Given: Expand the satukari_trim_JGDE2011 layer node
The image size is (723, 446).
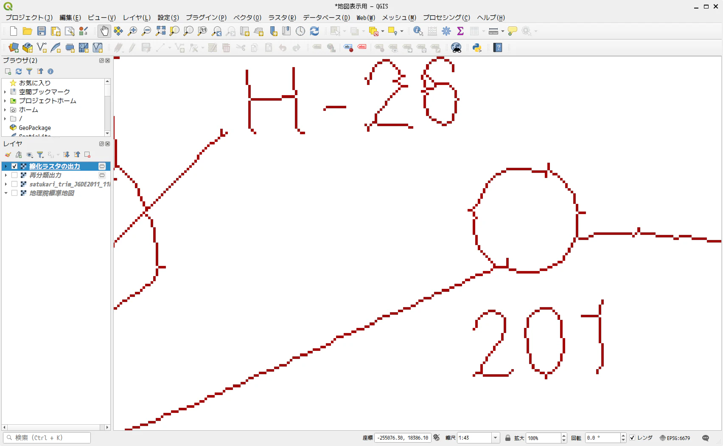Looking at the screenshot, I should point(6,184).
